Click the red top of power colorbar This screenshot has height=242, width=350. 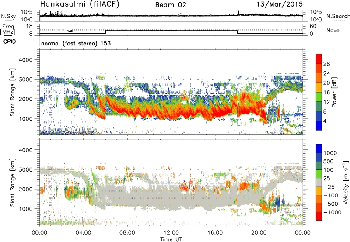pyautogui.click(x=319, y=59)
